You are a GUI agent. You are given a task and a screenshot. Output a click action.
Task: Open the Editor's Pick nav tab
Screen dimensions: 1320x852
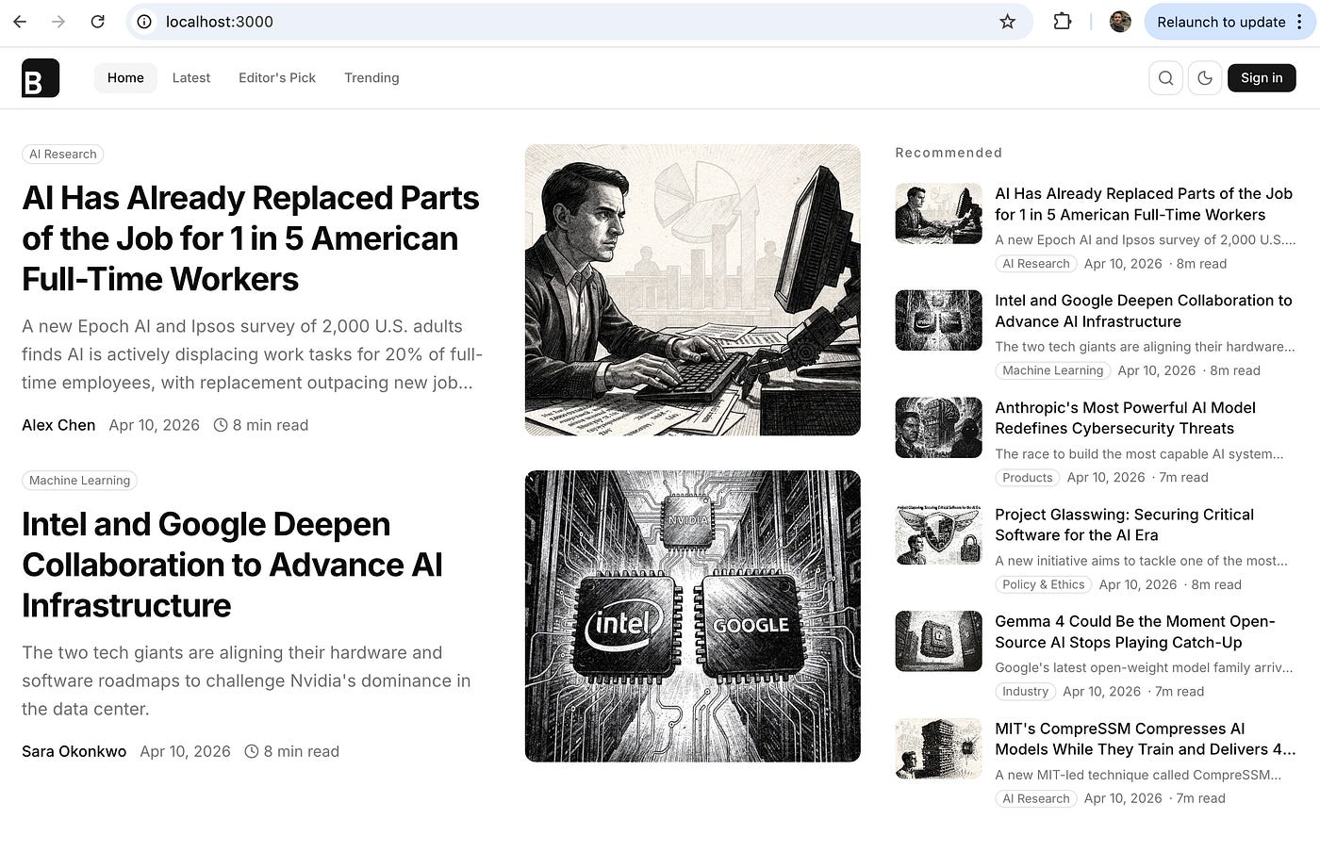pyautogui.click(x=277, y=78)
